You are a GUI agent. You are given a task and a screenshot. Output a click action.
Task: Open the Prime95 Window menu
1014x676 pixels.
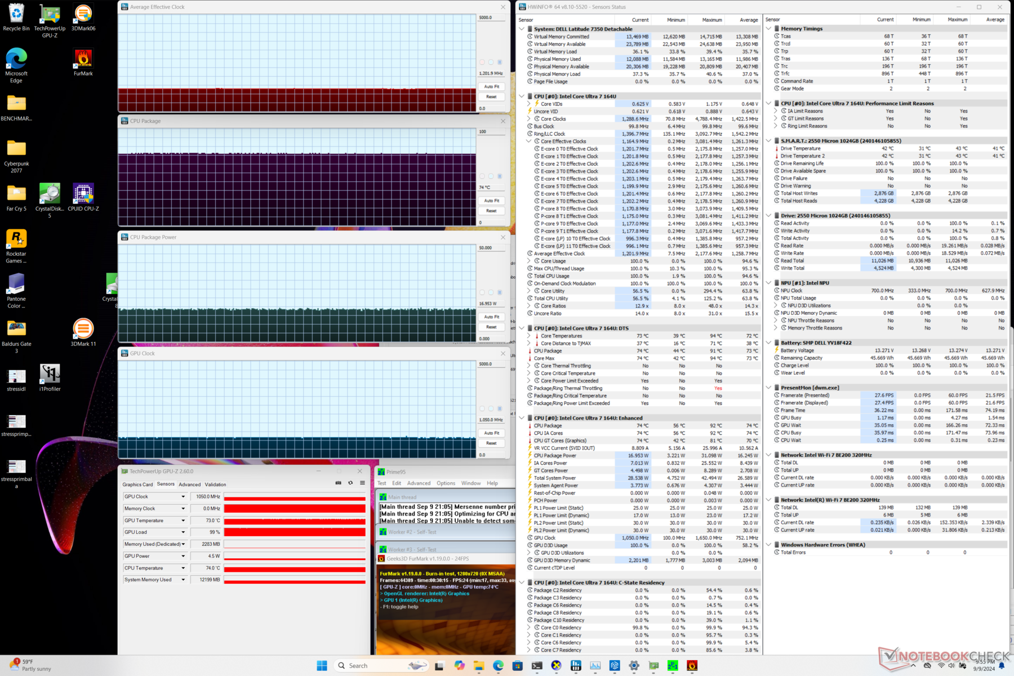(x=471, y=483)
